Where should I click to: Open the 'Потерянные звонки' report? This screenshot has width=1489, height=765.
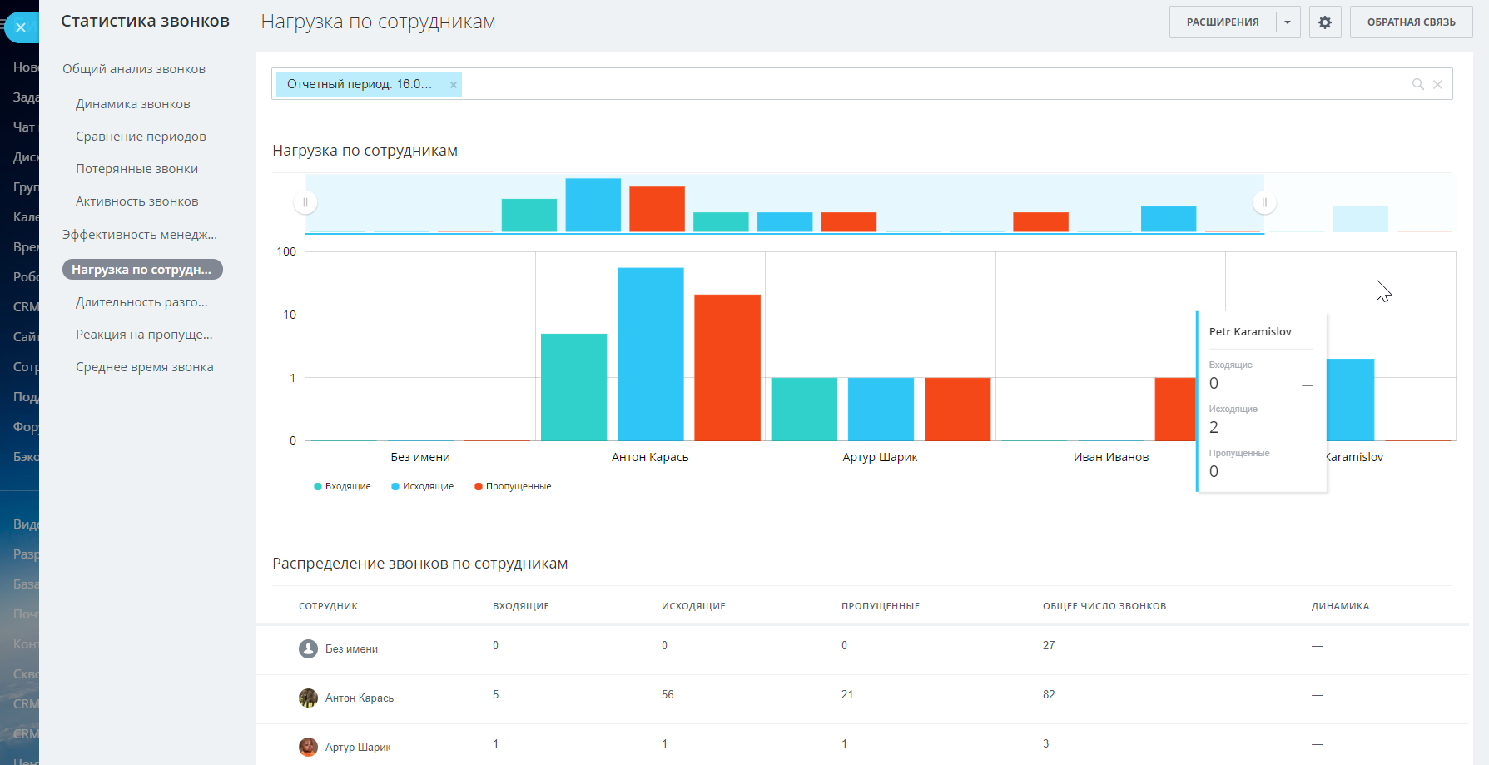coord(136,169)
